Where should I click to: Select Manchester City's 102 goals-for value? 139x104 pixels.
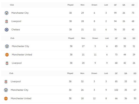(x=116, y=90)
